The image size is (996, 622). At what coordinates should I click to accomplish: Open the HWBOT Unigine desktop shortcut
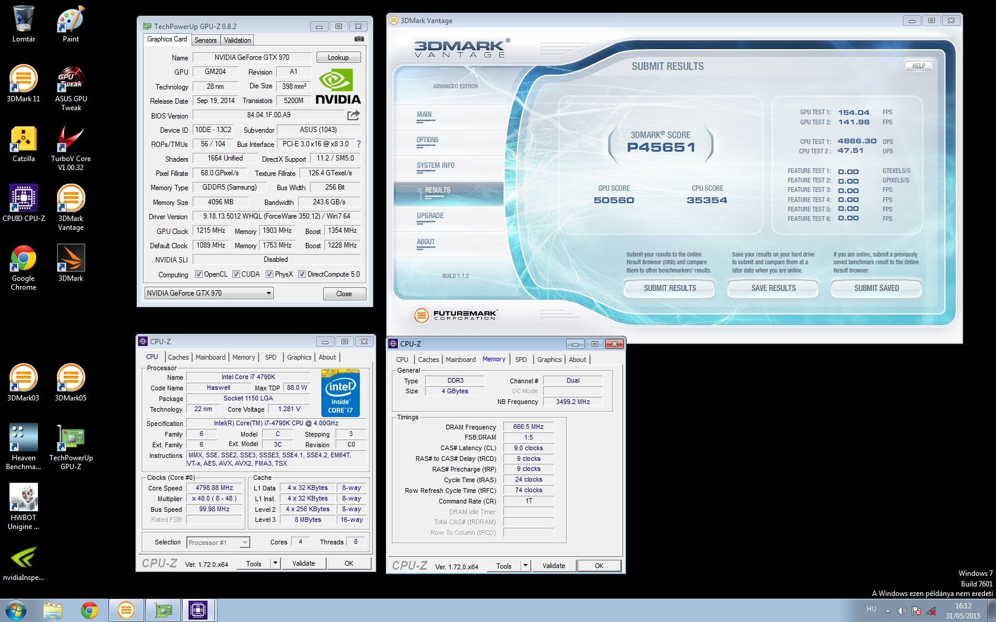coord(24,507)
